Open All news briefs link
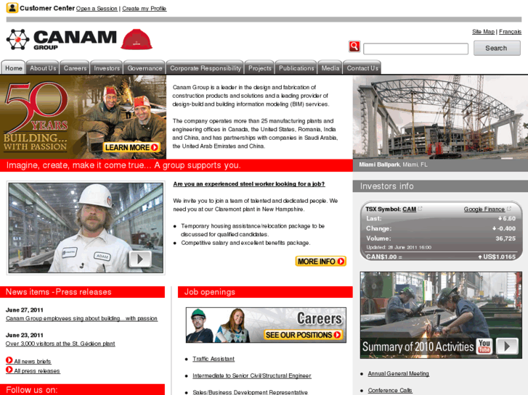The height and width of the screenshot is (395, 528). (33, 362)
